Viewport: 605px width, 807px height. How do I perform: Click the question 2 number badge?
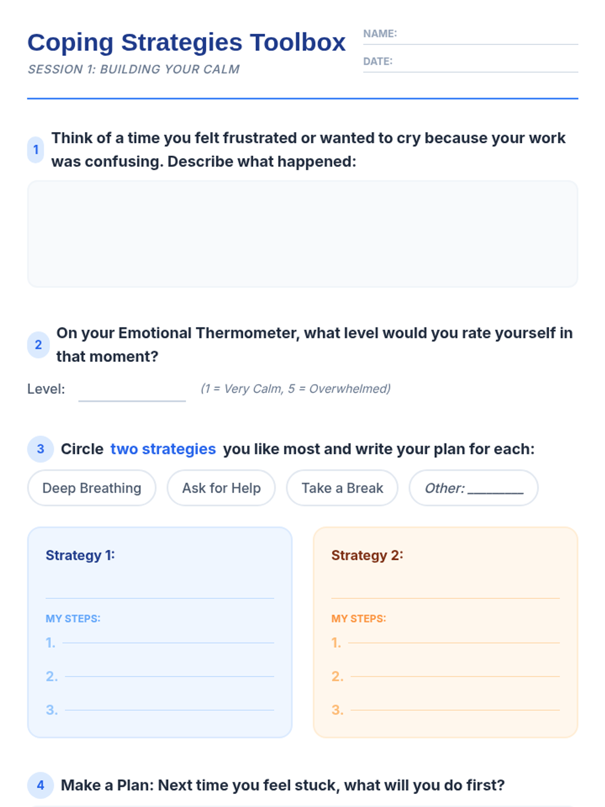(x=38, y=345)
